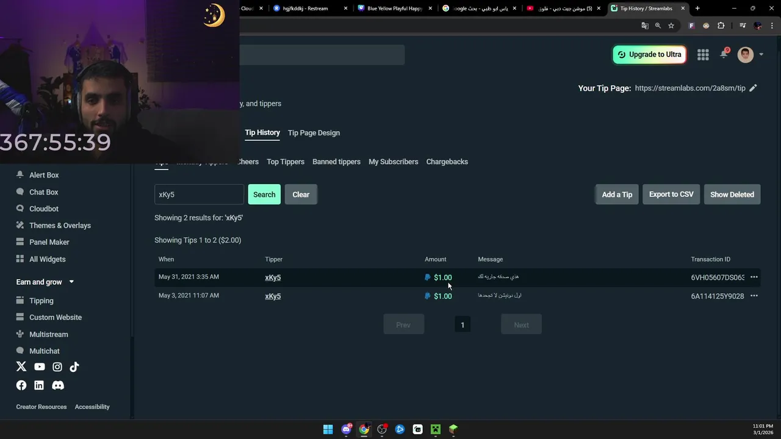Viewport: 781px width, 439px height.
Task: Open the Chrome extensions puzzle icon
Action: (x=721, y=26)
